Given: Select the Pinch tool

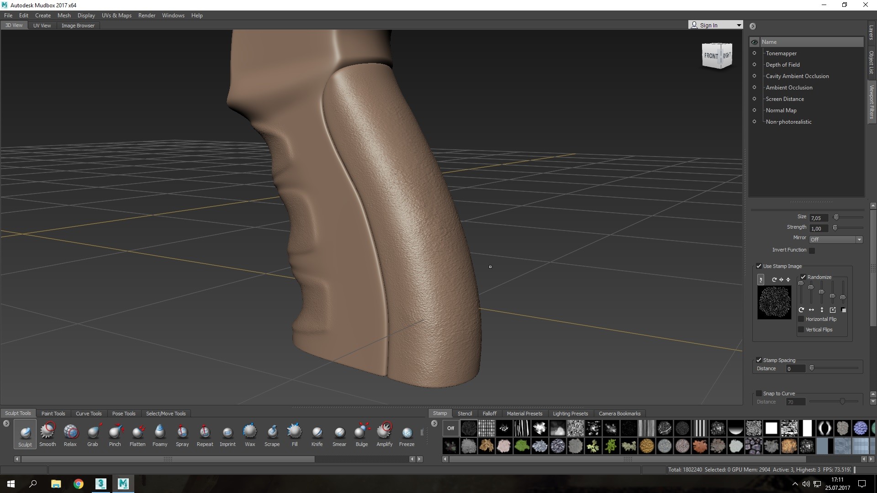Looking at the screenshot, I should pos(115,434).
